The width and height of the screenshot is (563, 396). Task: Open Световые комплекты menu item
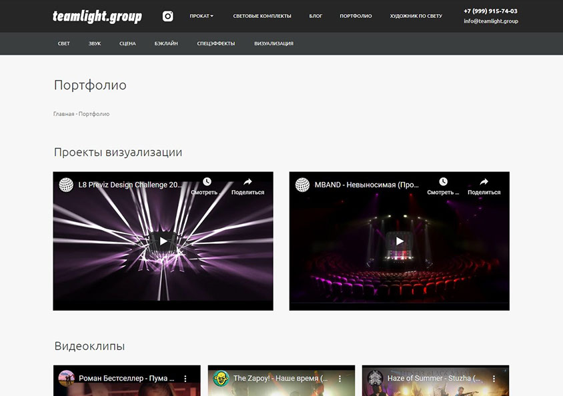click(262, 16)
